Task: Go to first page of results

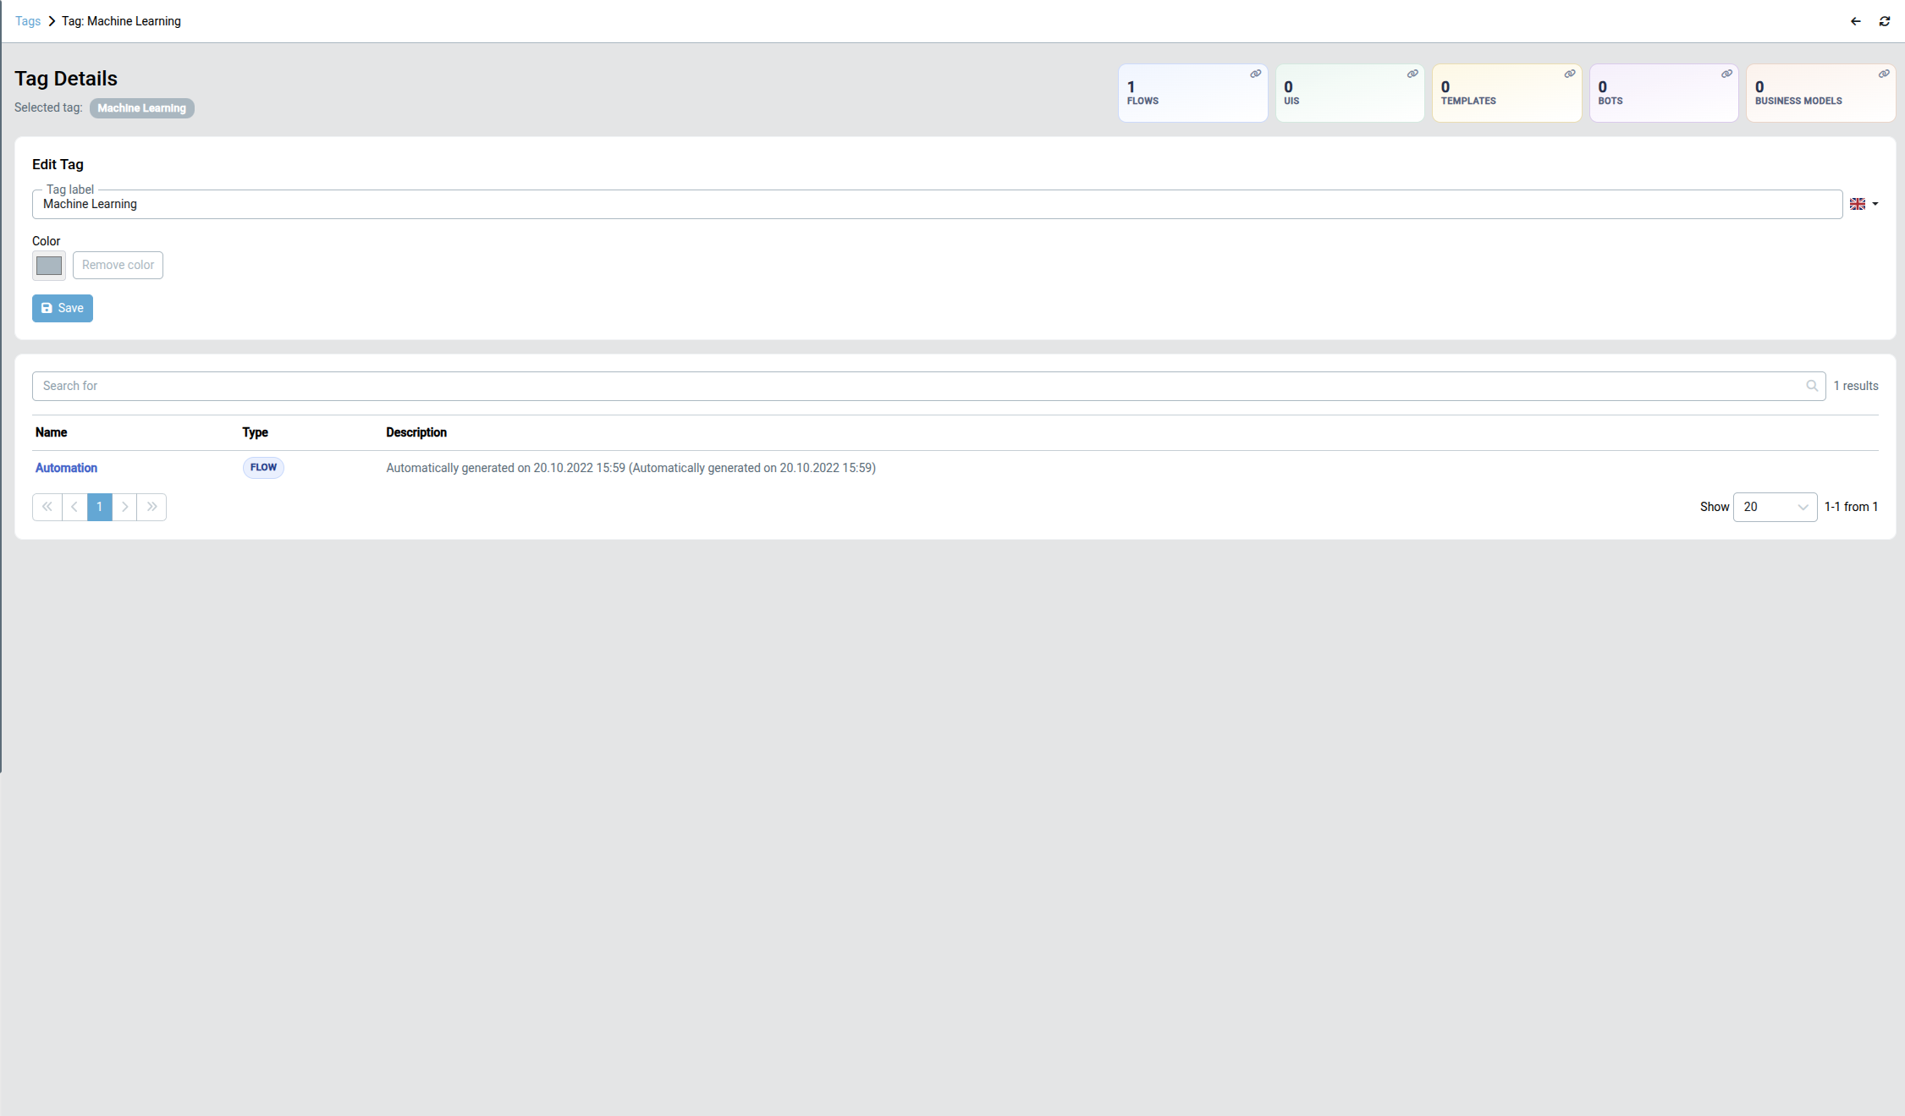Action: coord(47,507)
